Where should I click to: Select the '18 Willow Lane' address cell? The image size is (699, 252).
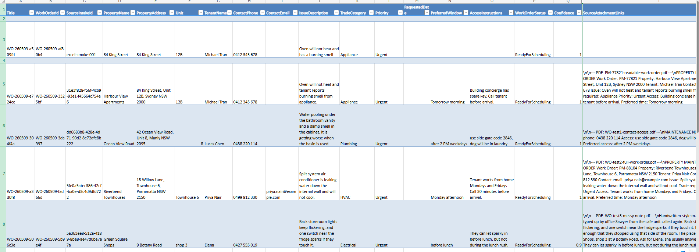click(x=155, y=174)
